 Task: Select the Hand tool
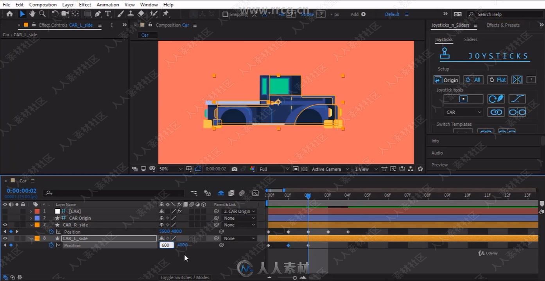tap(32, 14)
